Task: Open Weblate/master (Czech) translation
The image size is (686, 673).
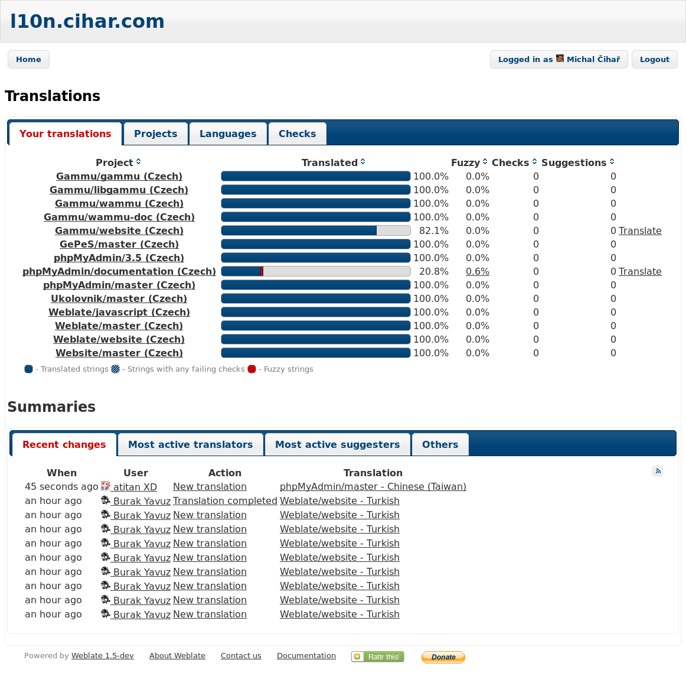Action: 119,326
